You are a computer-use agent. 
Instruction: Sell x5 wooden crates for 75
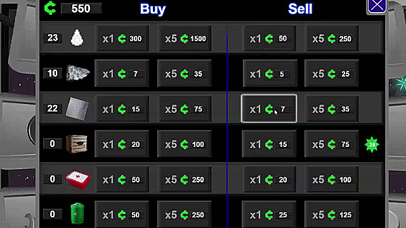[x=331, y=144]
